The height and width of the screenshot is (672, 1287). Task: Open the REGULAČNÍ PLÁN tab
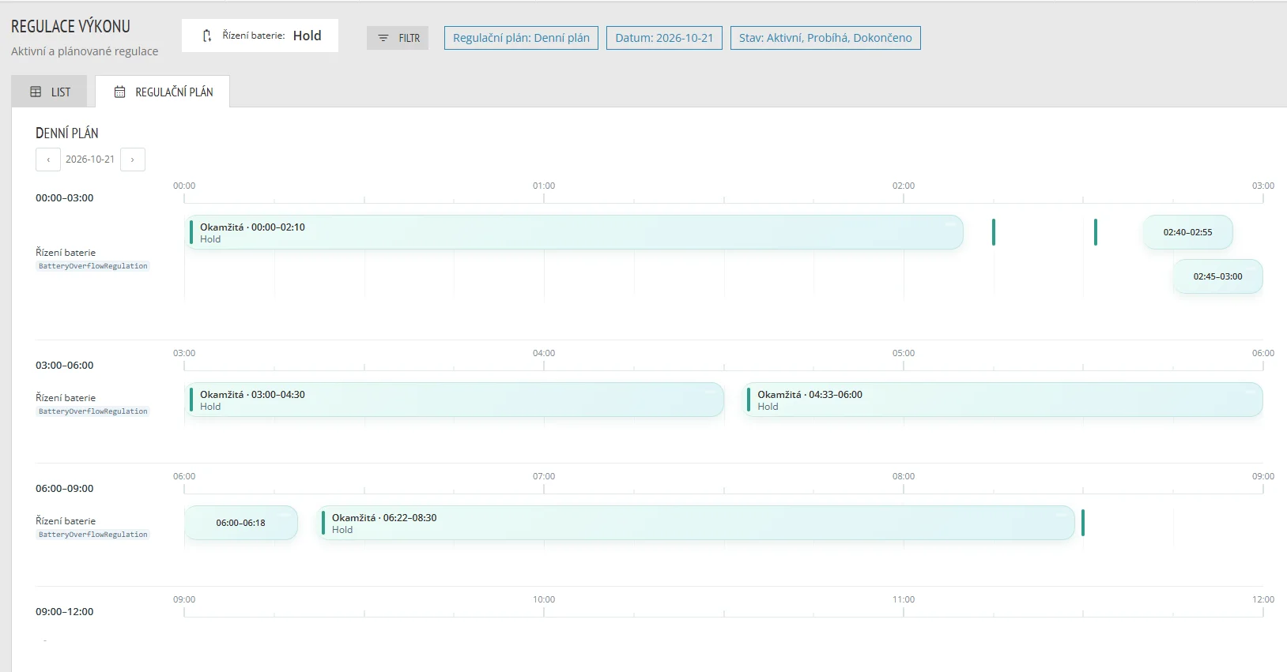162,92
